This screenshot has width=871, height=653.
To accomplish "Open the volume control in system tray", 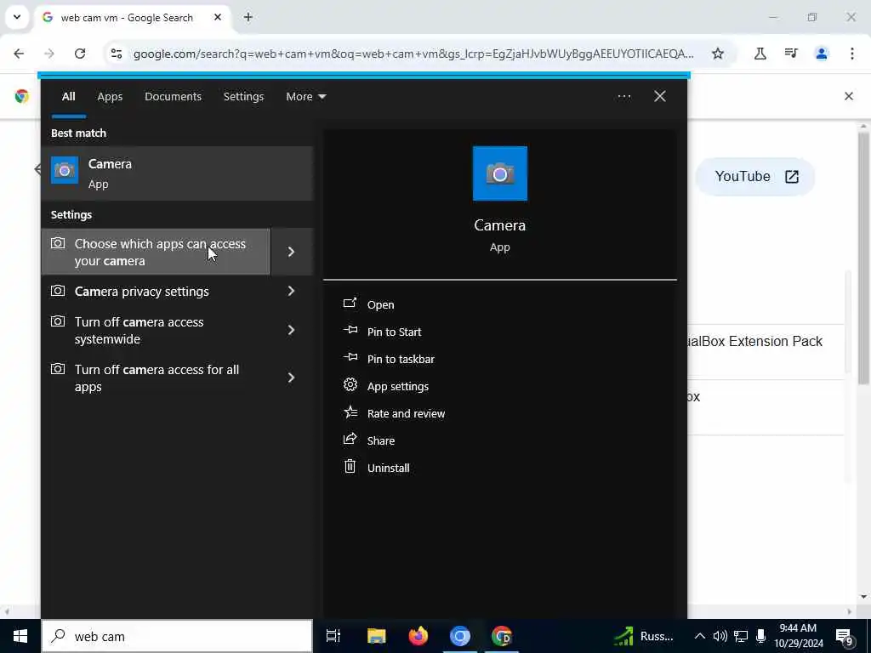I will [x=720, y=636].
